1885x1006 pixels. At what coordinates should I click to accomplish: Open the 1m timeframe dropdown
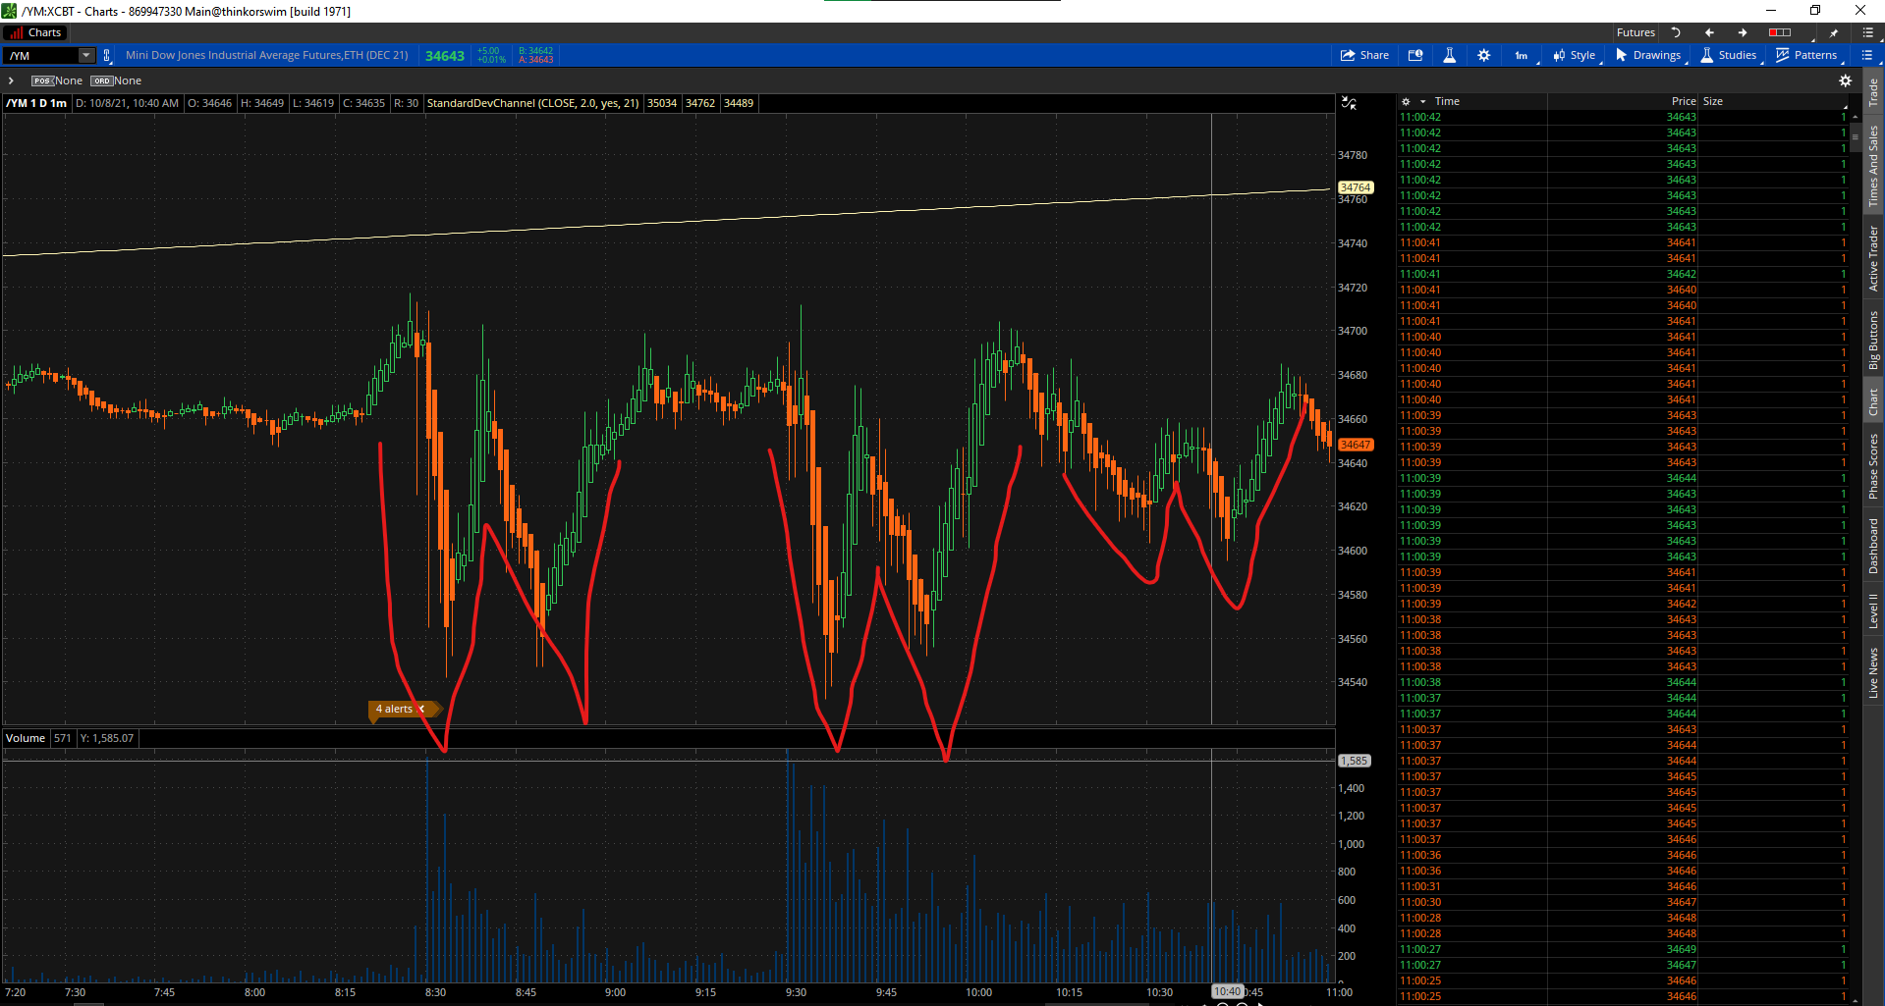click(x=1521, y=55)
